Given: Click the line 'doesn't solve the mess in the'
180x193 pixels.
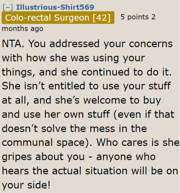Looking at the screenshot, I should pyautogui.click(x=75, y=128).
